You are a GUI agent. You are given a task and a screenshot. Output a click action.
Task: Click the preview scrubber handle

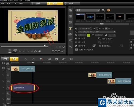(x=45, y=45)
